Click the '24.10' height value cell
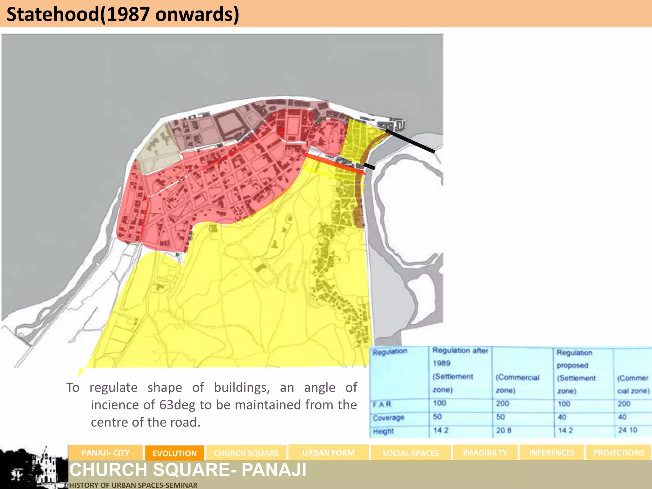The height and width of the screenshot is (489, 652). click(x=627, y=430)
